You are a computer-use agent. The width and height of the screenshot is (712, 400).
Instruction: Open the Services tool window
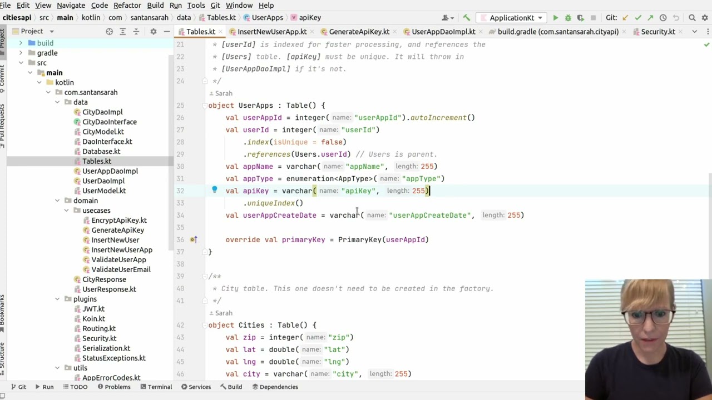[195, 387]
